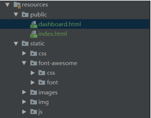Collapse the static folder arrow
Viewport: 151px width, 118px height.
(x=16, y=44)
